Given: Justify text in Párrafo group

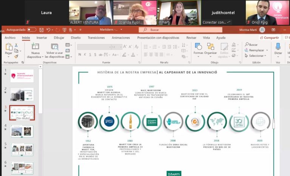Looking at the screenshot, I should tap(162, 55).
